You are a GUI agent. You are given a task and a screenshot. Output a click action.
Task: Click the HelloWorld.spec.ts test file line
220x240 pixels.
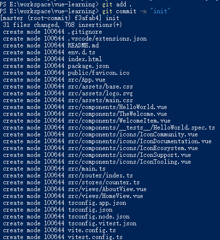(141, 128)
